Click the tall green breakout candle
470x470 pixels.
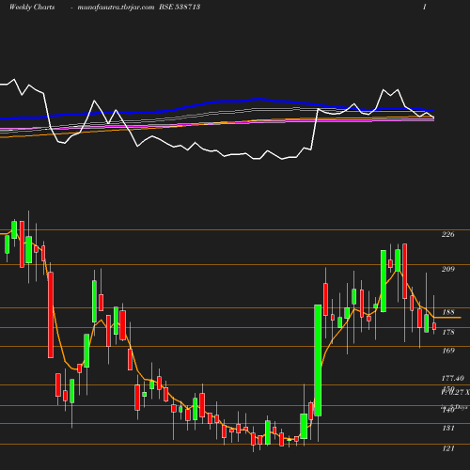[318, 360]
